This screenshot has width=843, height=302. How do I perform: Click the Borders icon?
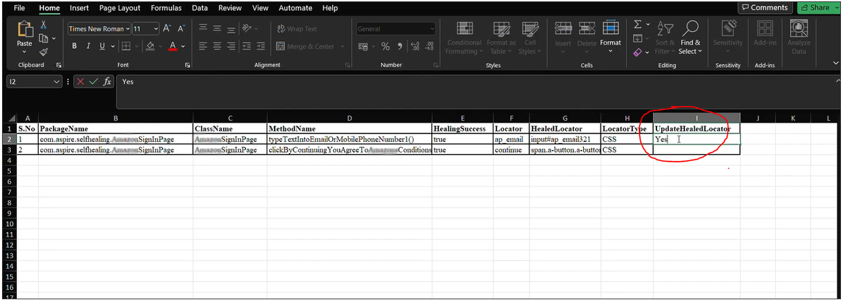[126, 46]
